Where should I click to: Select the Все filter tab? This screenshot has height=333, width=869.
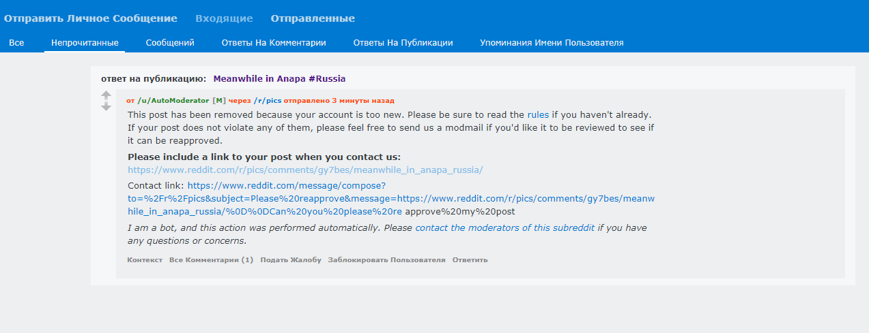point(16,42)
